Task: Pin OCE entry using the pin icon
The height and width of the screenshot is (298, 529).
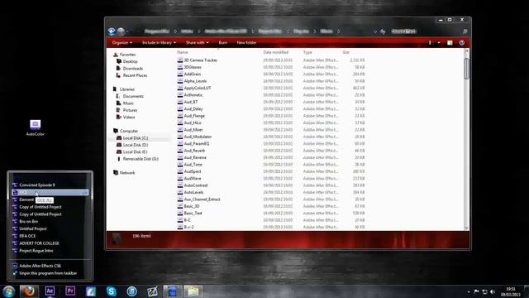Action: point(84,192)
